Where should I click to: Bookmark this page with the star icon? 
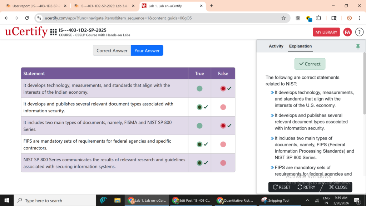point(283,18)
